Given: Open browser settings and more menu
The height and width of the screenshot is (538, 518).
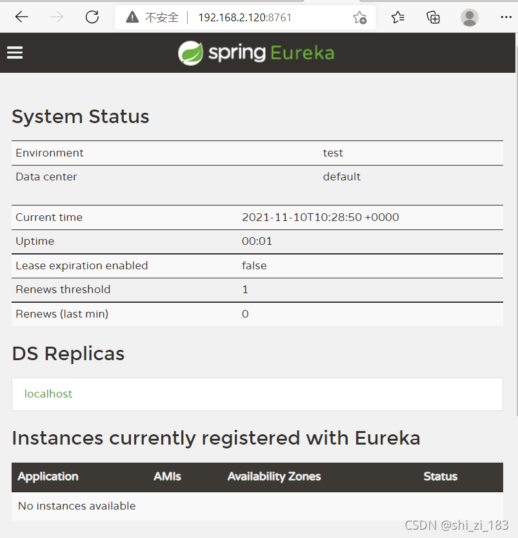Looking at the screenshot, I should click(506, 17).
